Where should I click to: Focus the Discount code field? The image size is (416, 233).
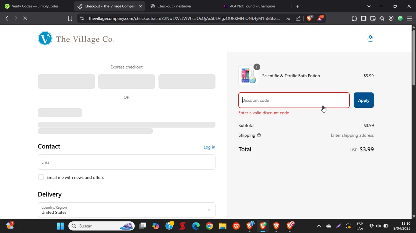[x=294, y=100]
